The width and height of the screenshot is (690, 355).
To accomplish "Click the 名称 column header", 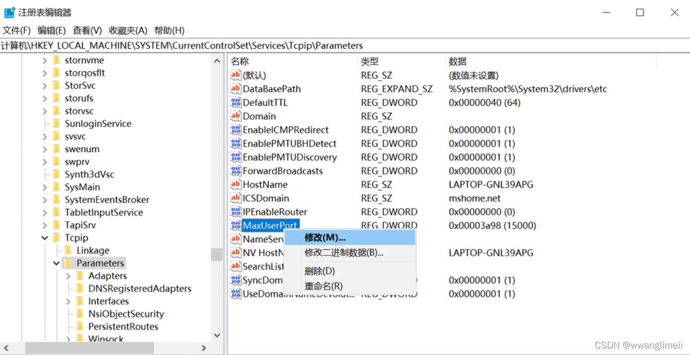I will [293, 61].
